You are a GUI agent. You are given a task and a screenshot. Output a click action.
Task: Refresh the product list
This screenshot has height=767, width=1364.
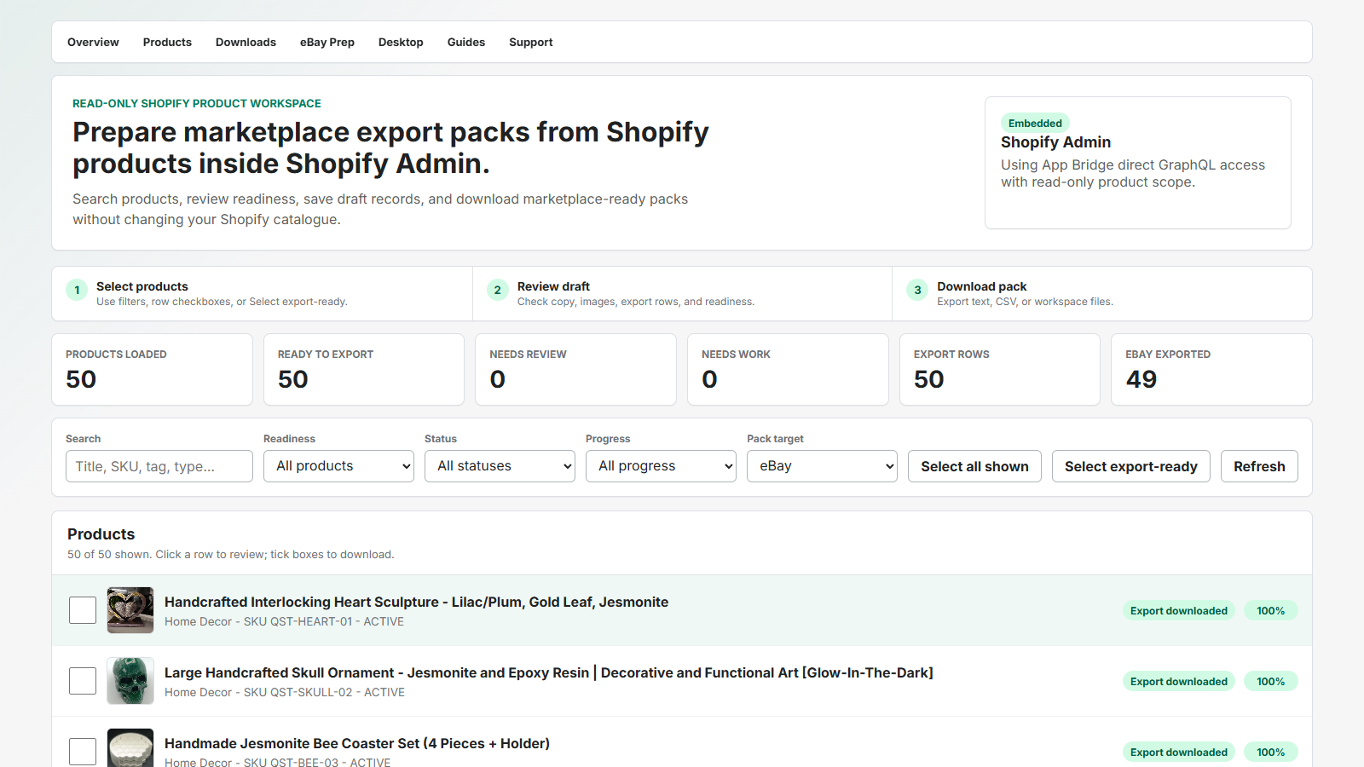[1259, 466]
